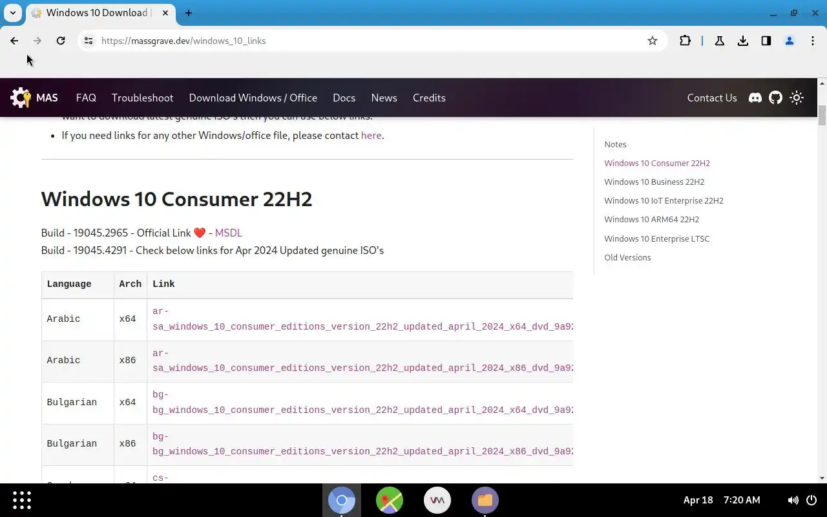Click the page vertical scrollbar thumb
The width and height of the screenshot is (827, 517).
[x=822, y=115]
